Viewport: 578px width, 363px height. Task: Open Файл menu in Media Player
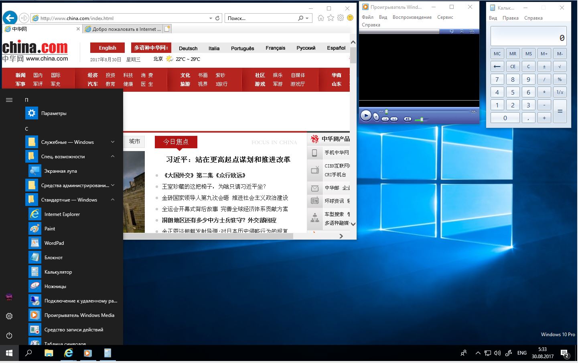coord(367,17)
